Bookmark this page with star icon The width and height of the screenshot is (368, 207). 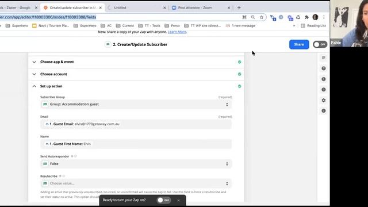262,17
